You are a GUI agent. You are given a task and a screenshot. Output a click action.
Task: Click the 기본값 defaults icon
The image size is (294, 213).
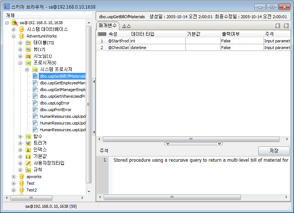point(28,156)
